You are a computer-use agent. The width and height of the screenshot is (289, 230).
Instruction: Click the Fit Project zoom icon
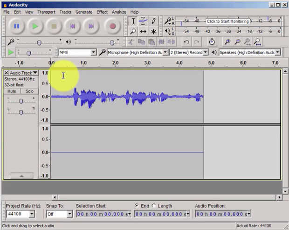[x=257, y=42]
